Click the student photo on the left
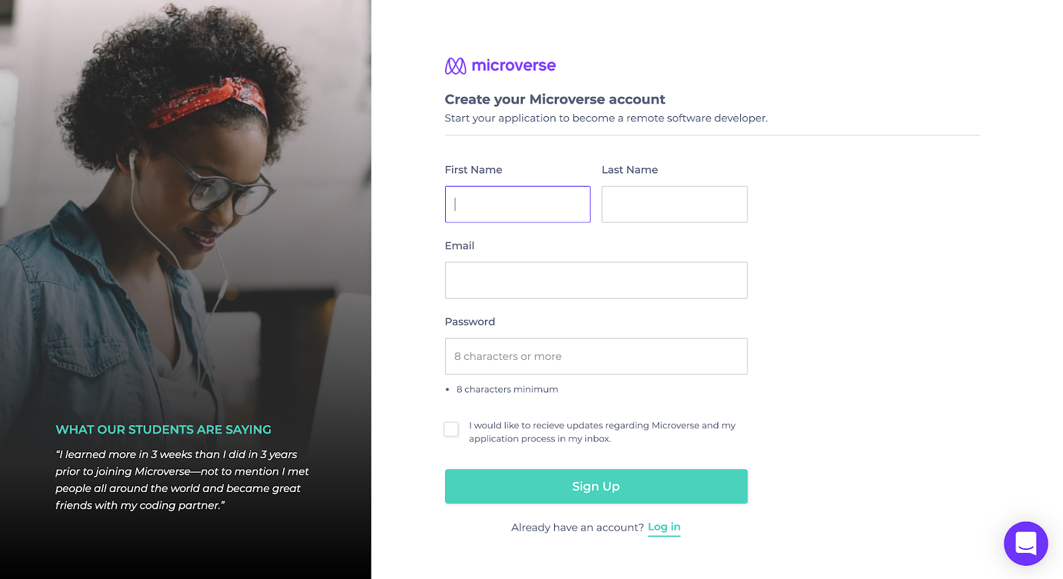The width and height of the screenshot is (1063, 579). [185, 199]
